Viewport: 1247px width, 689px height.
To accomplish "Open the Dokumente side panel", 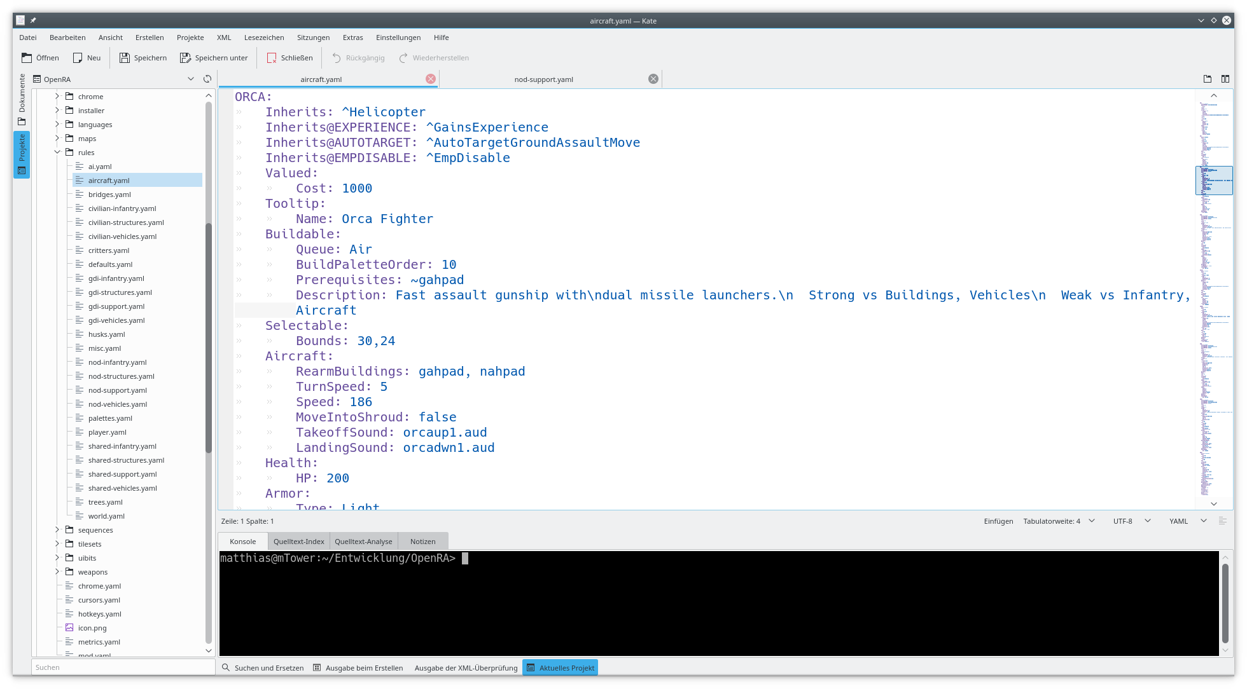I will point(22,100).
